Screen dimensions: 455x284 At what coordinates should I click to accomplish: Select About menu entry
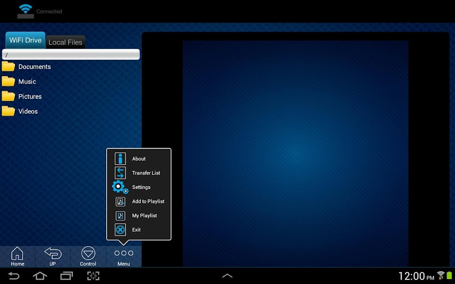(x=139, y=159)
